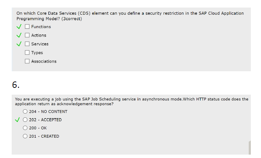Click the SAP Job Scheduling question text
This screenshot has width=261, height=158.
click(131, 101)
